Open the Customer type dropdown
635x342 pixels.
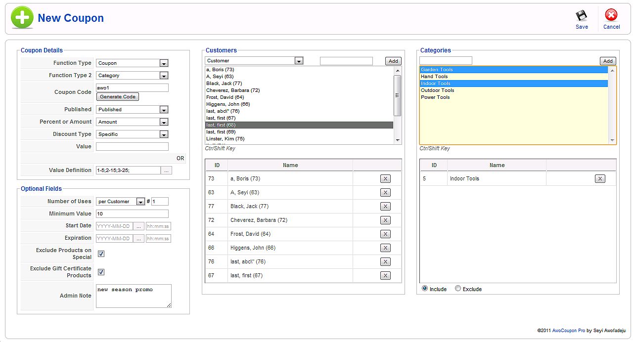(x=254, y=61)
